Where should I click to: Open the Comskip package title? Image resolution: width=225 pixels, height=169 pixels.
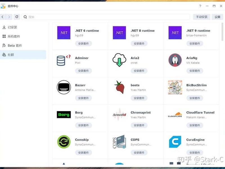[82, 140]
